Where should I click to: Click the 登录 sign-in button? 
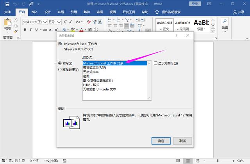coord(195,4)
